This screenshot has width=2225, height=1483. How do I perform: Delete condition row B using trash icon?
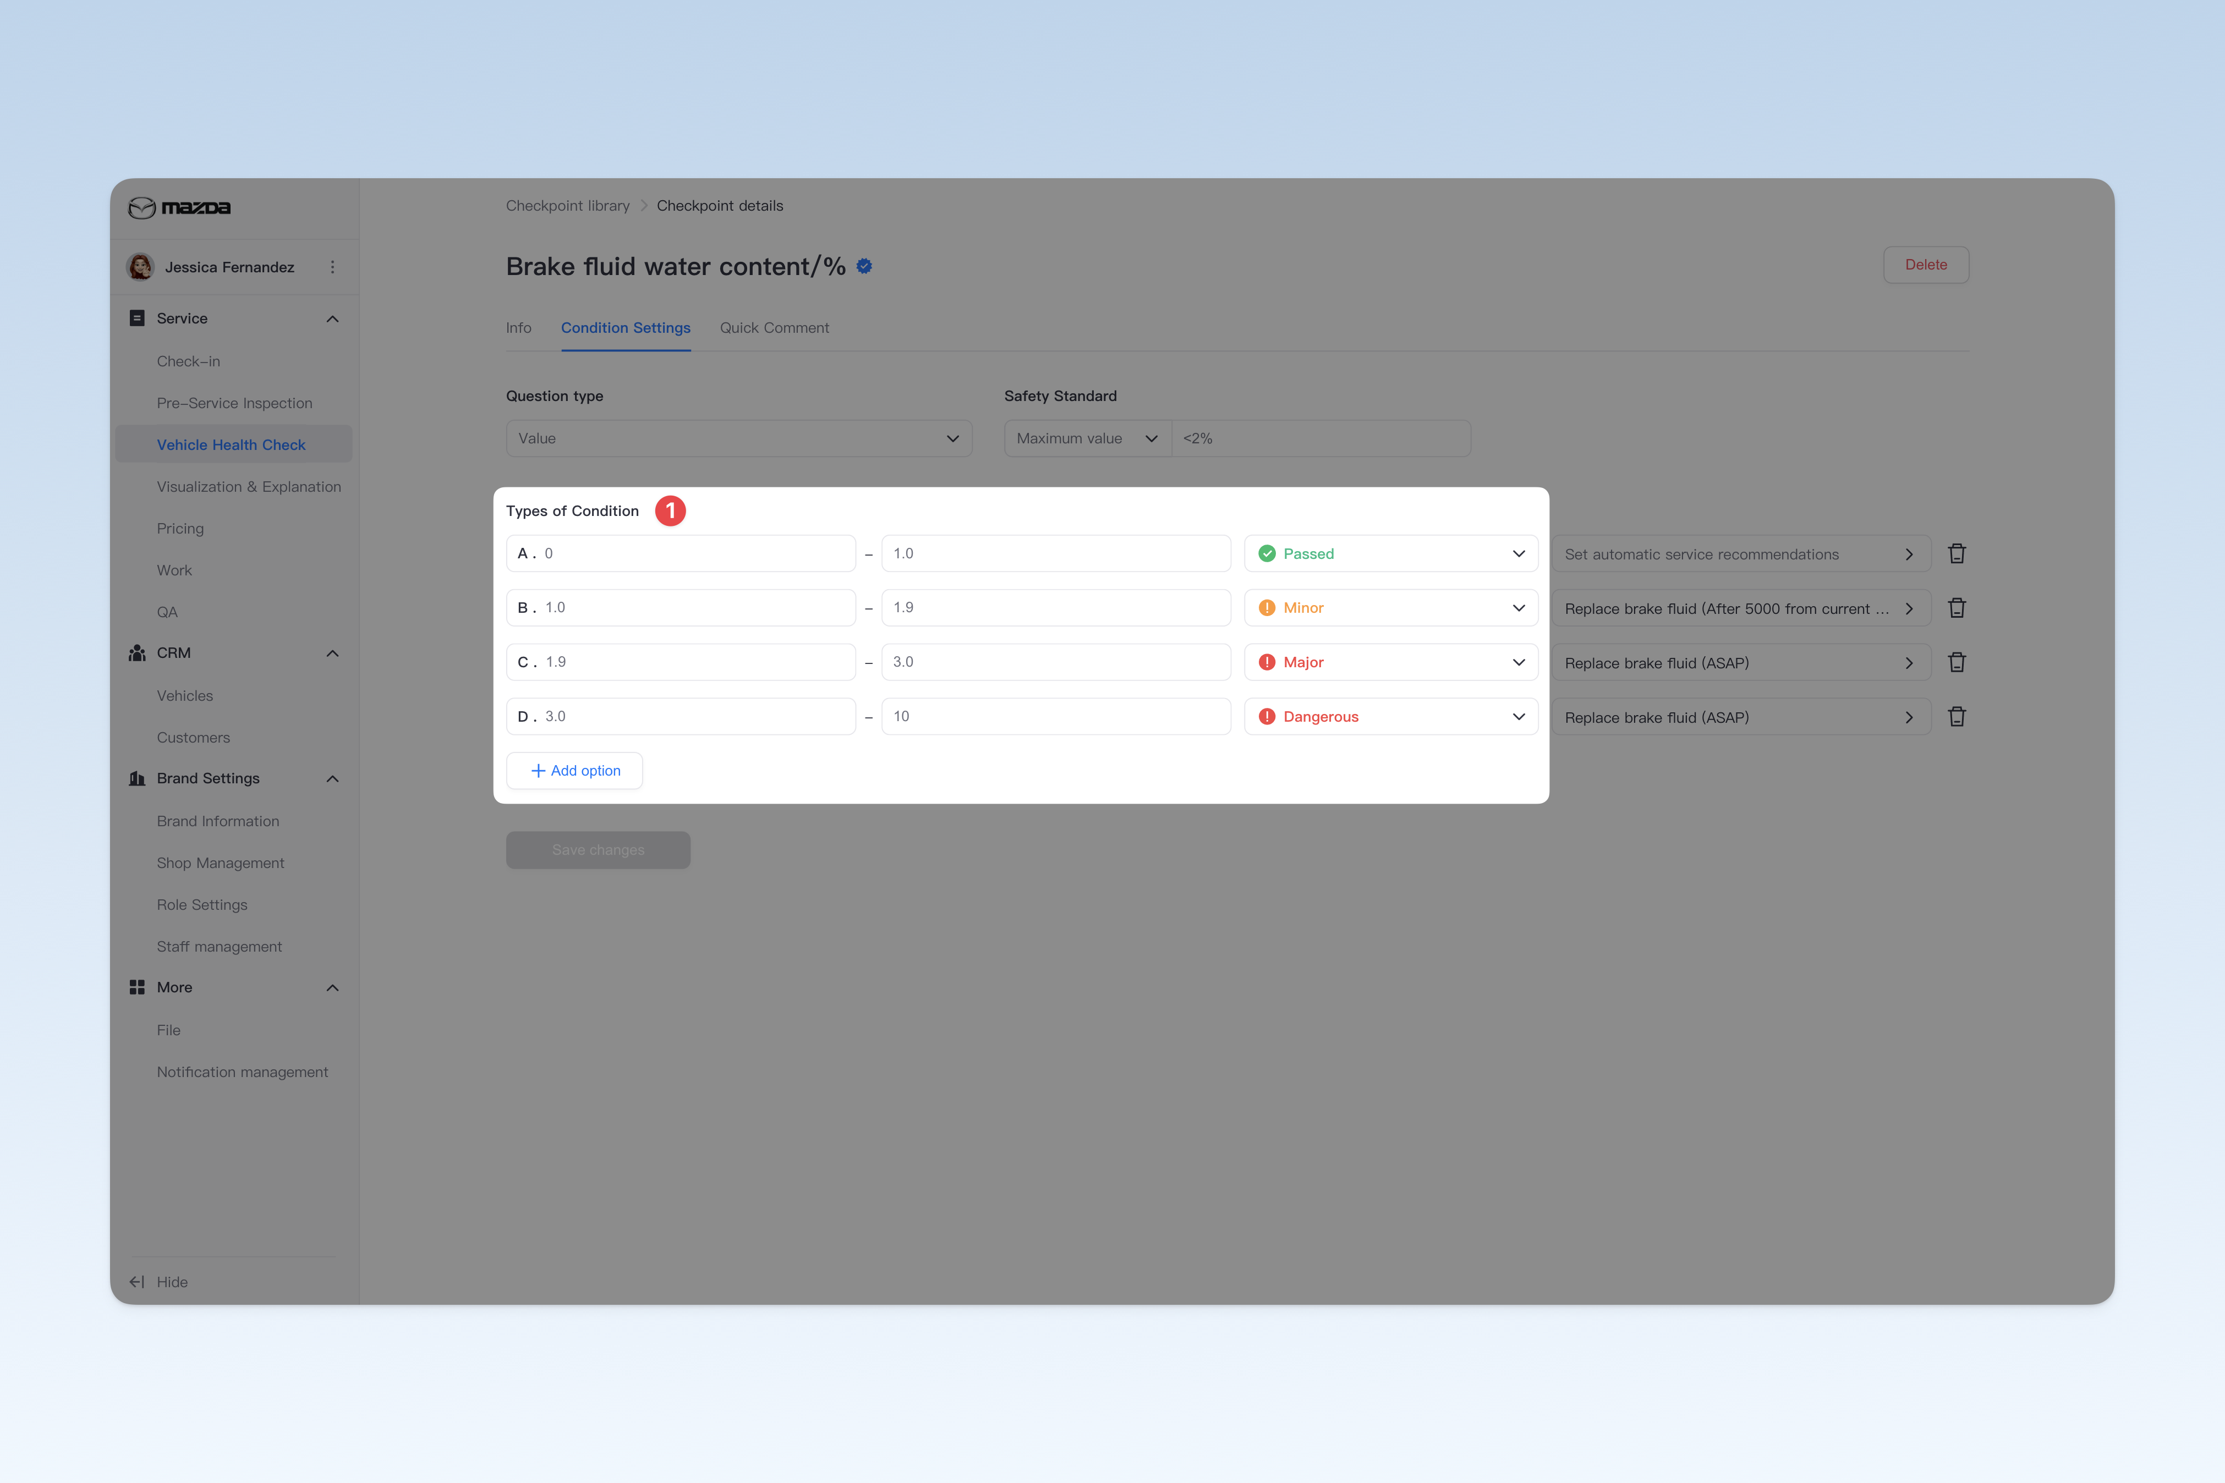click(x=1957, y=608)
